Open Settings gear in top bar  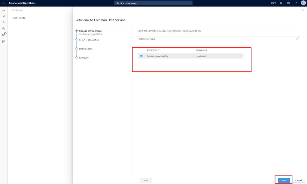[x=288, y=3]
